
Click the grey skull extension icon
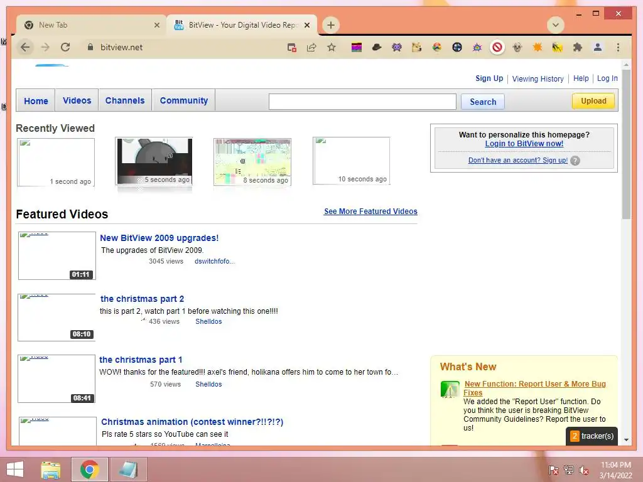pos(517,48)
